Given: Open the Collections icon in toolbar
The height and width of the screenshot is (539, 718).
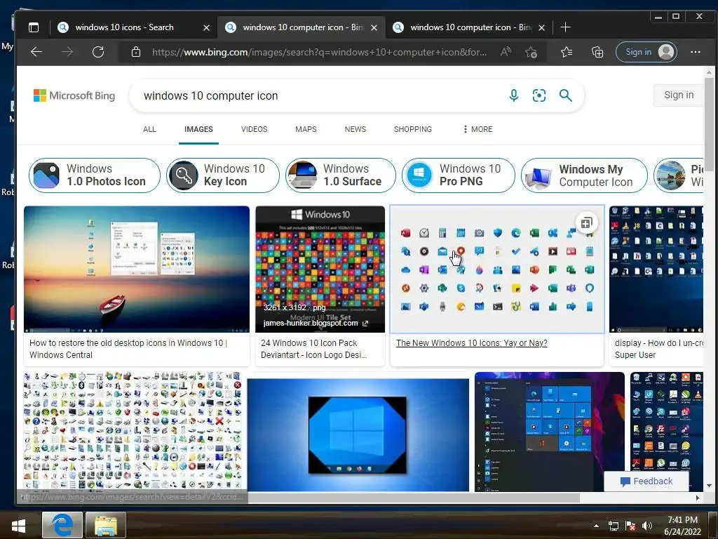Looking at the screenshot, I should click(597, 52).
